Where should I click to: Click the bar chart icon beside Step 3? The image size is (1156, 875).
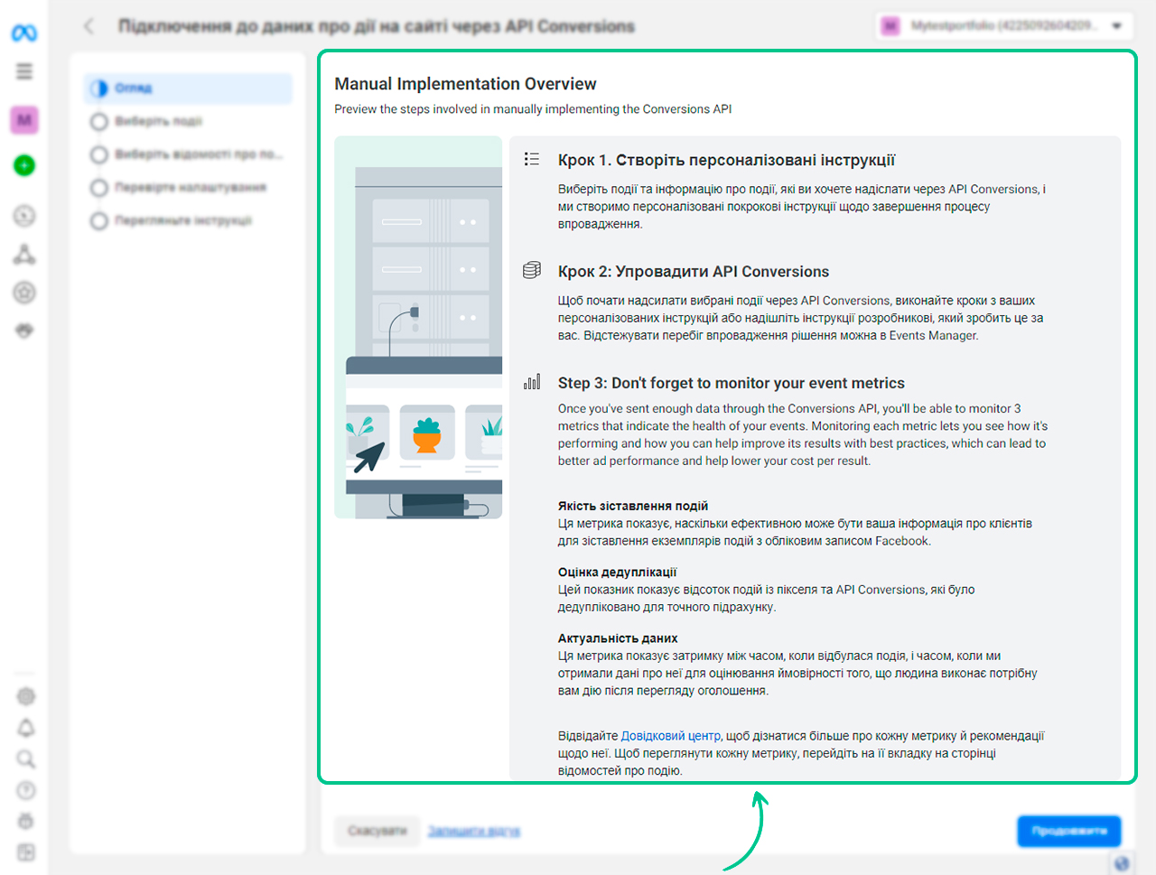coord(532,382)
